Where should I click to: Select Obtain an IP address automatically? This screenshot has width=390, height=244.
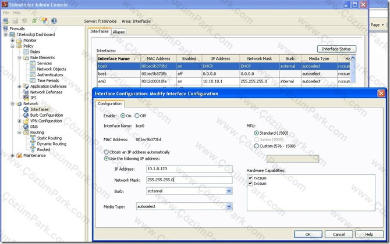pyautogui.click(x=106, y=152)
